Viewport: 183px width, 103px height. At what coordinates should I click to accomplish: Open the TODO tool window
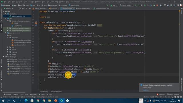(x=49, y=94)
